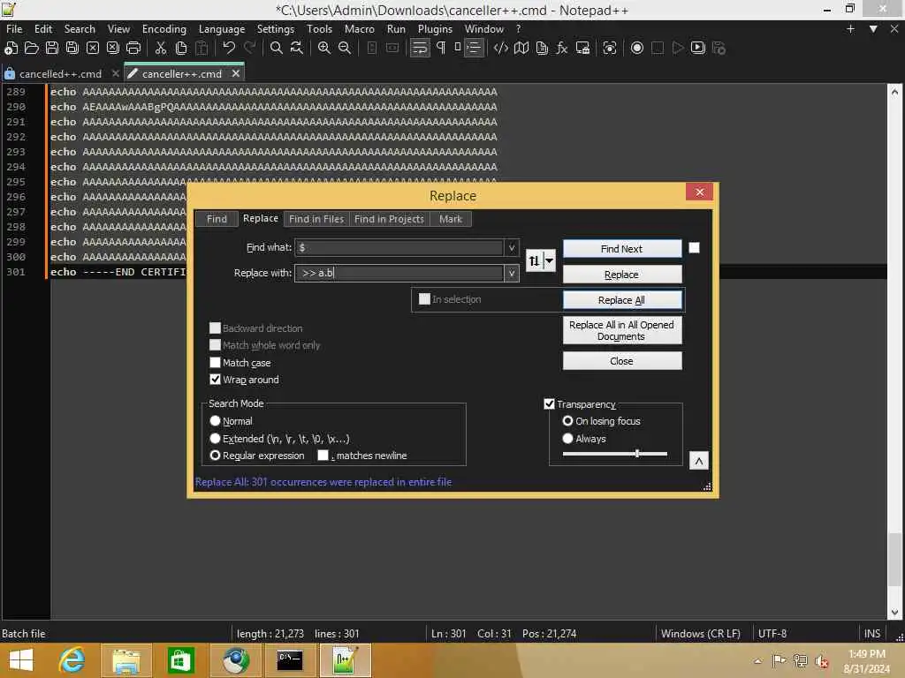Switch to the cancelled++.cmd document tab

point(61,74)
